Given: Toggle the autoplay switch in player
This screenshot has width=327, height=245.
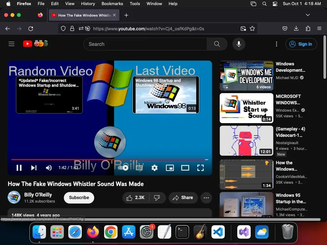Looking at the screenshot, I should pyautogui.click(x=123, y=168).
